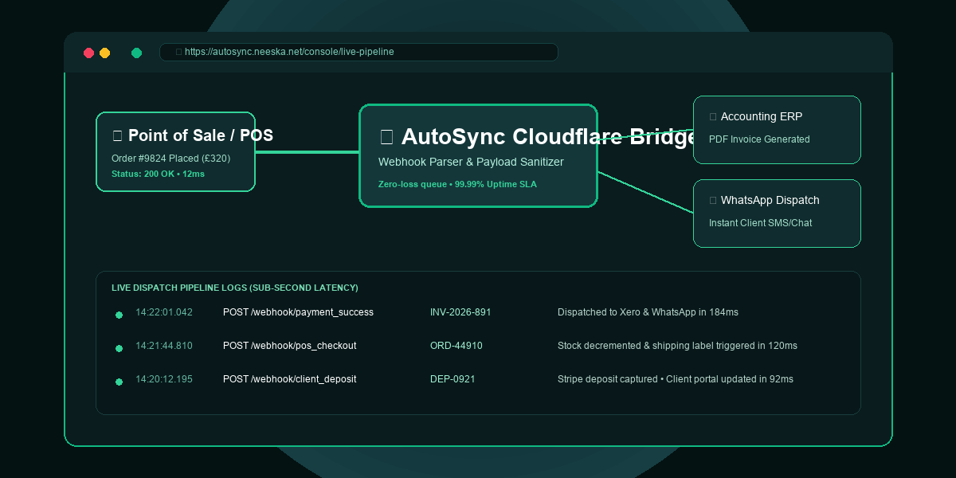Image resolution: width=956 pixels, height=478 pixels.
Task: Click the green window dot
Action: pyautogui.click(x=136, y=53)
